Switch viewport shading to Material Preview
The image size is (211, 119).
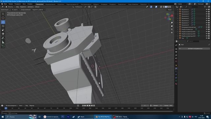pos(168,7)
